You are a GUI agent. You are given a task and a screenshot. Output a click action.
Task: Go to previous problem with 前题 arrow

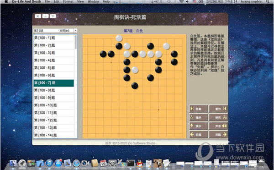pyautogui.click(x=199, y=134)
